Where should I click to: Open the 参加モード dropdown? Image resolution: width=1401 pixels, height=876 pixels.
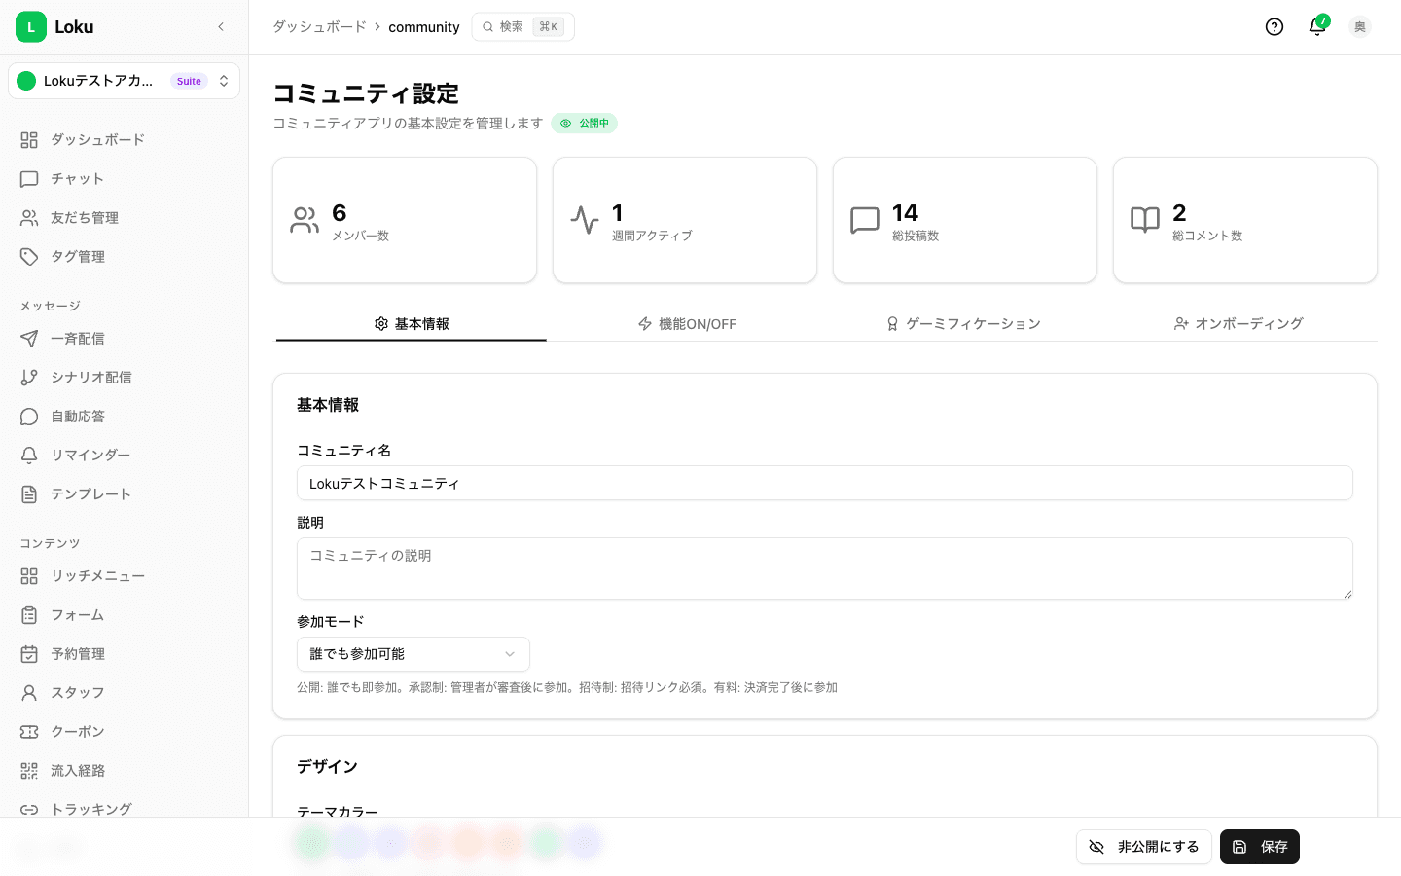tap(413, 654)
